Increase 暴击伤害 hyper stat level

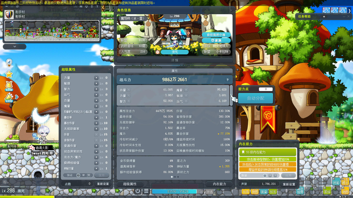pos(96,123)
